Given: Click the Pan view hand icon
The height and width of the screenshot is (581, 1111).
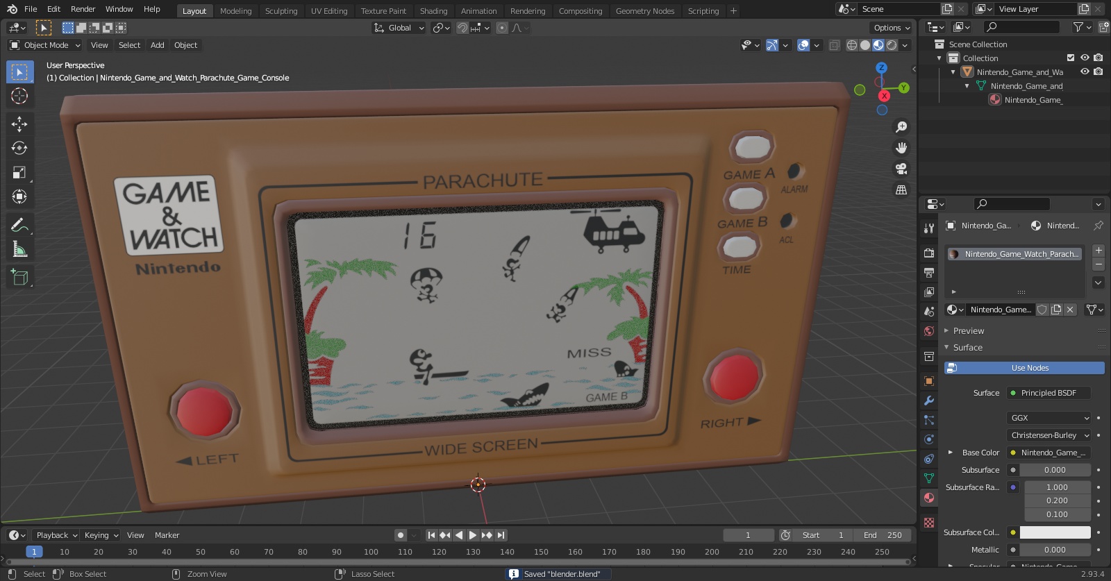Looking at the screenshot, I should point(901,148).
